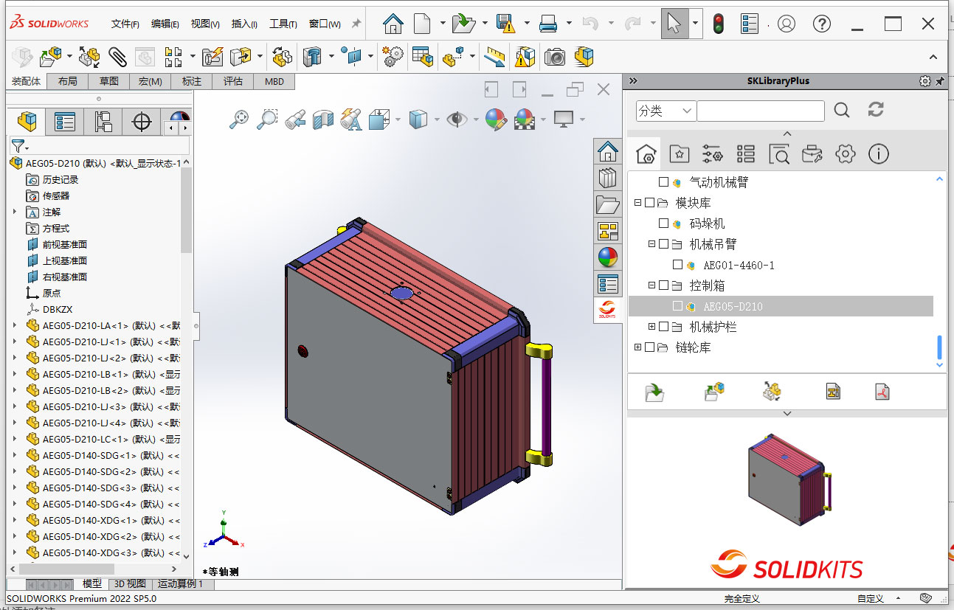Switch to the 运动算例1 tab
The image size is (954, 610).
pyautogui.click(x=181, y=583)
